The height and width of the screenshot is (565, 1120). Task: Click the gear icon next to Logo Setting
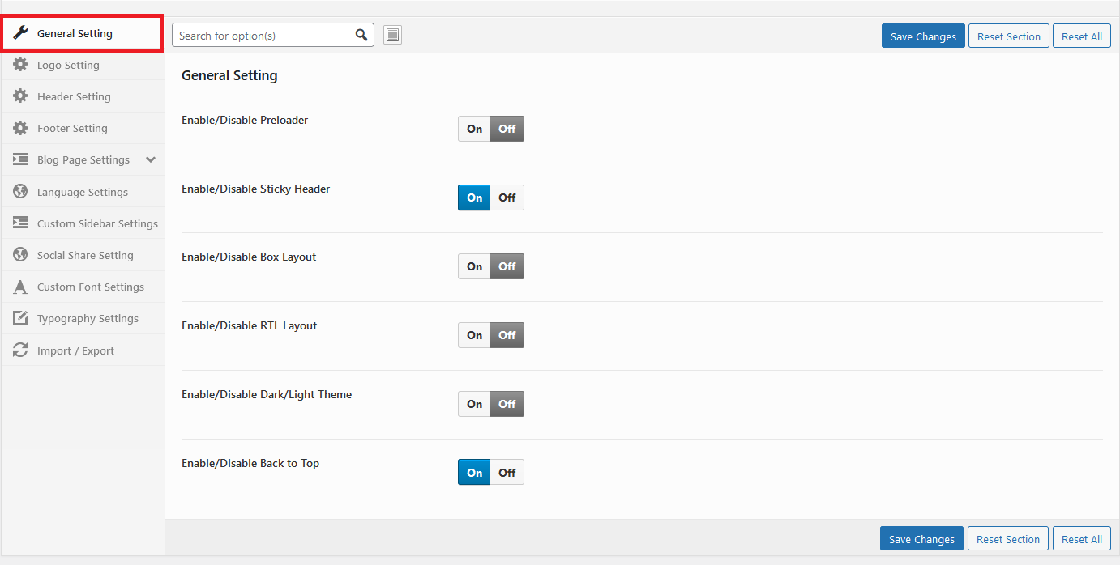20,65
